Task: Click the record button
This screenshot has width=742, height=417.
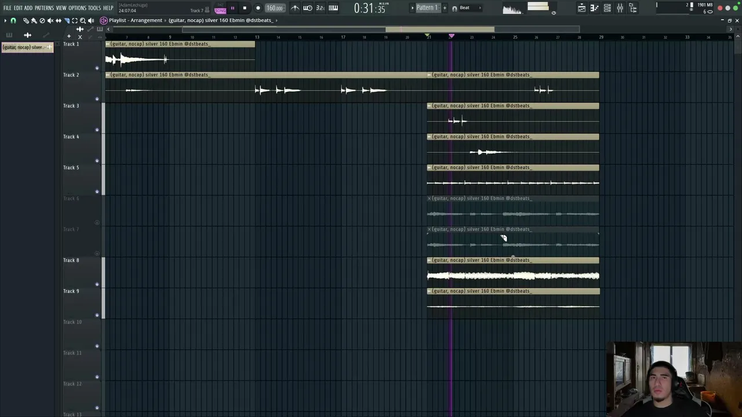Action: [x=258, y=8]
